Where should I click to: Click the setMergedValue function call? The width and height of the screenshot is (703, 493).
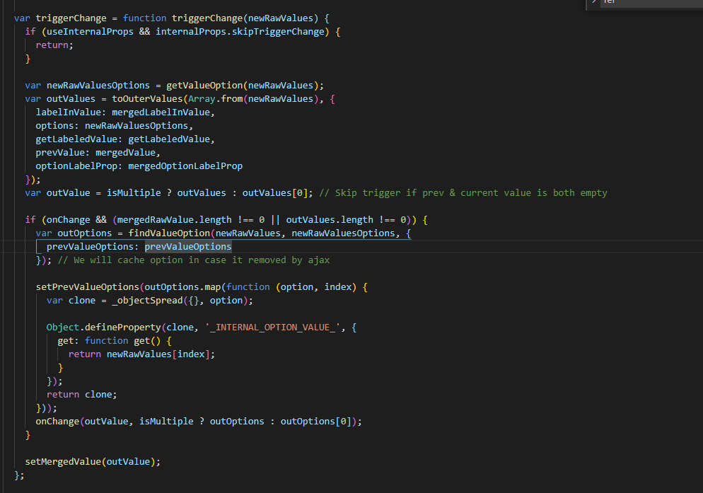tap(63, 463)
